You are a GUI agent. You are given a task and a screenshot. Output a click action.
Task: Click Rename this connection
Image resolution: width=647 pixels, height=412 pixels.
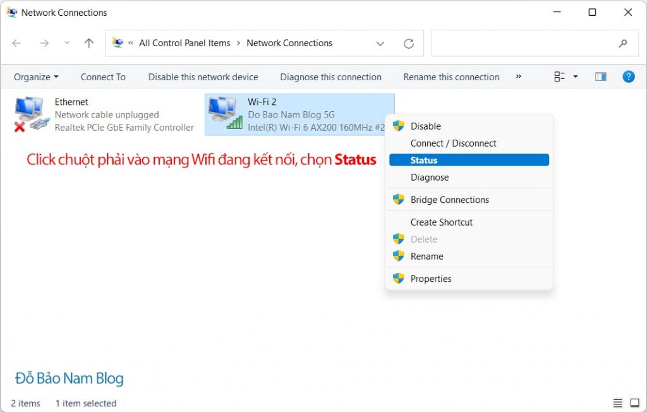[x=451, y=77]
